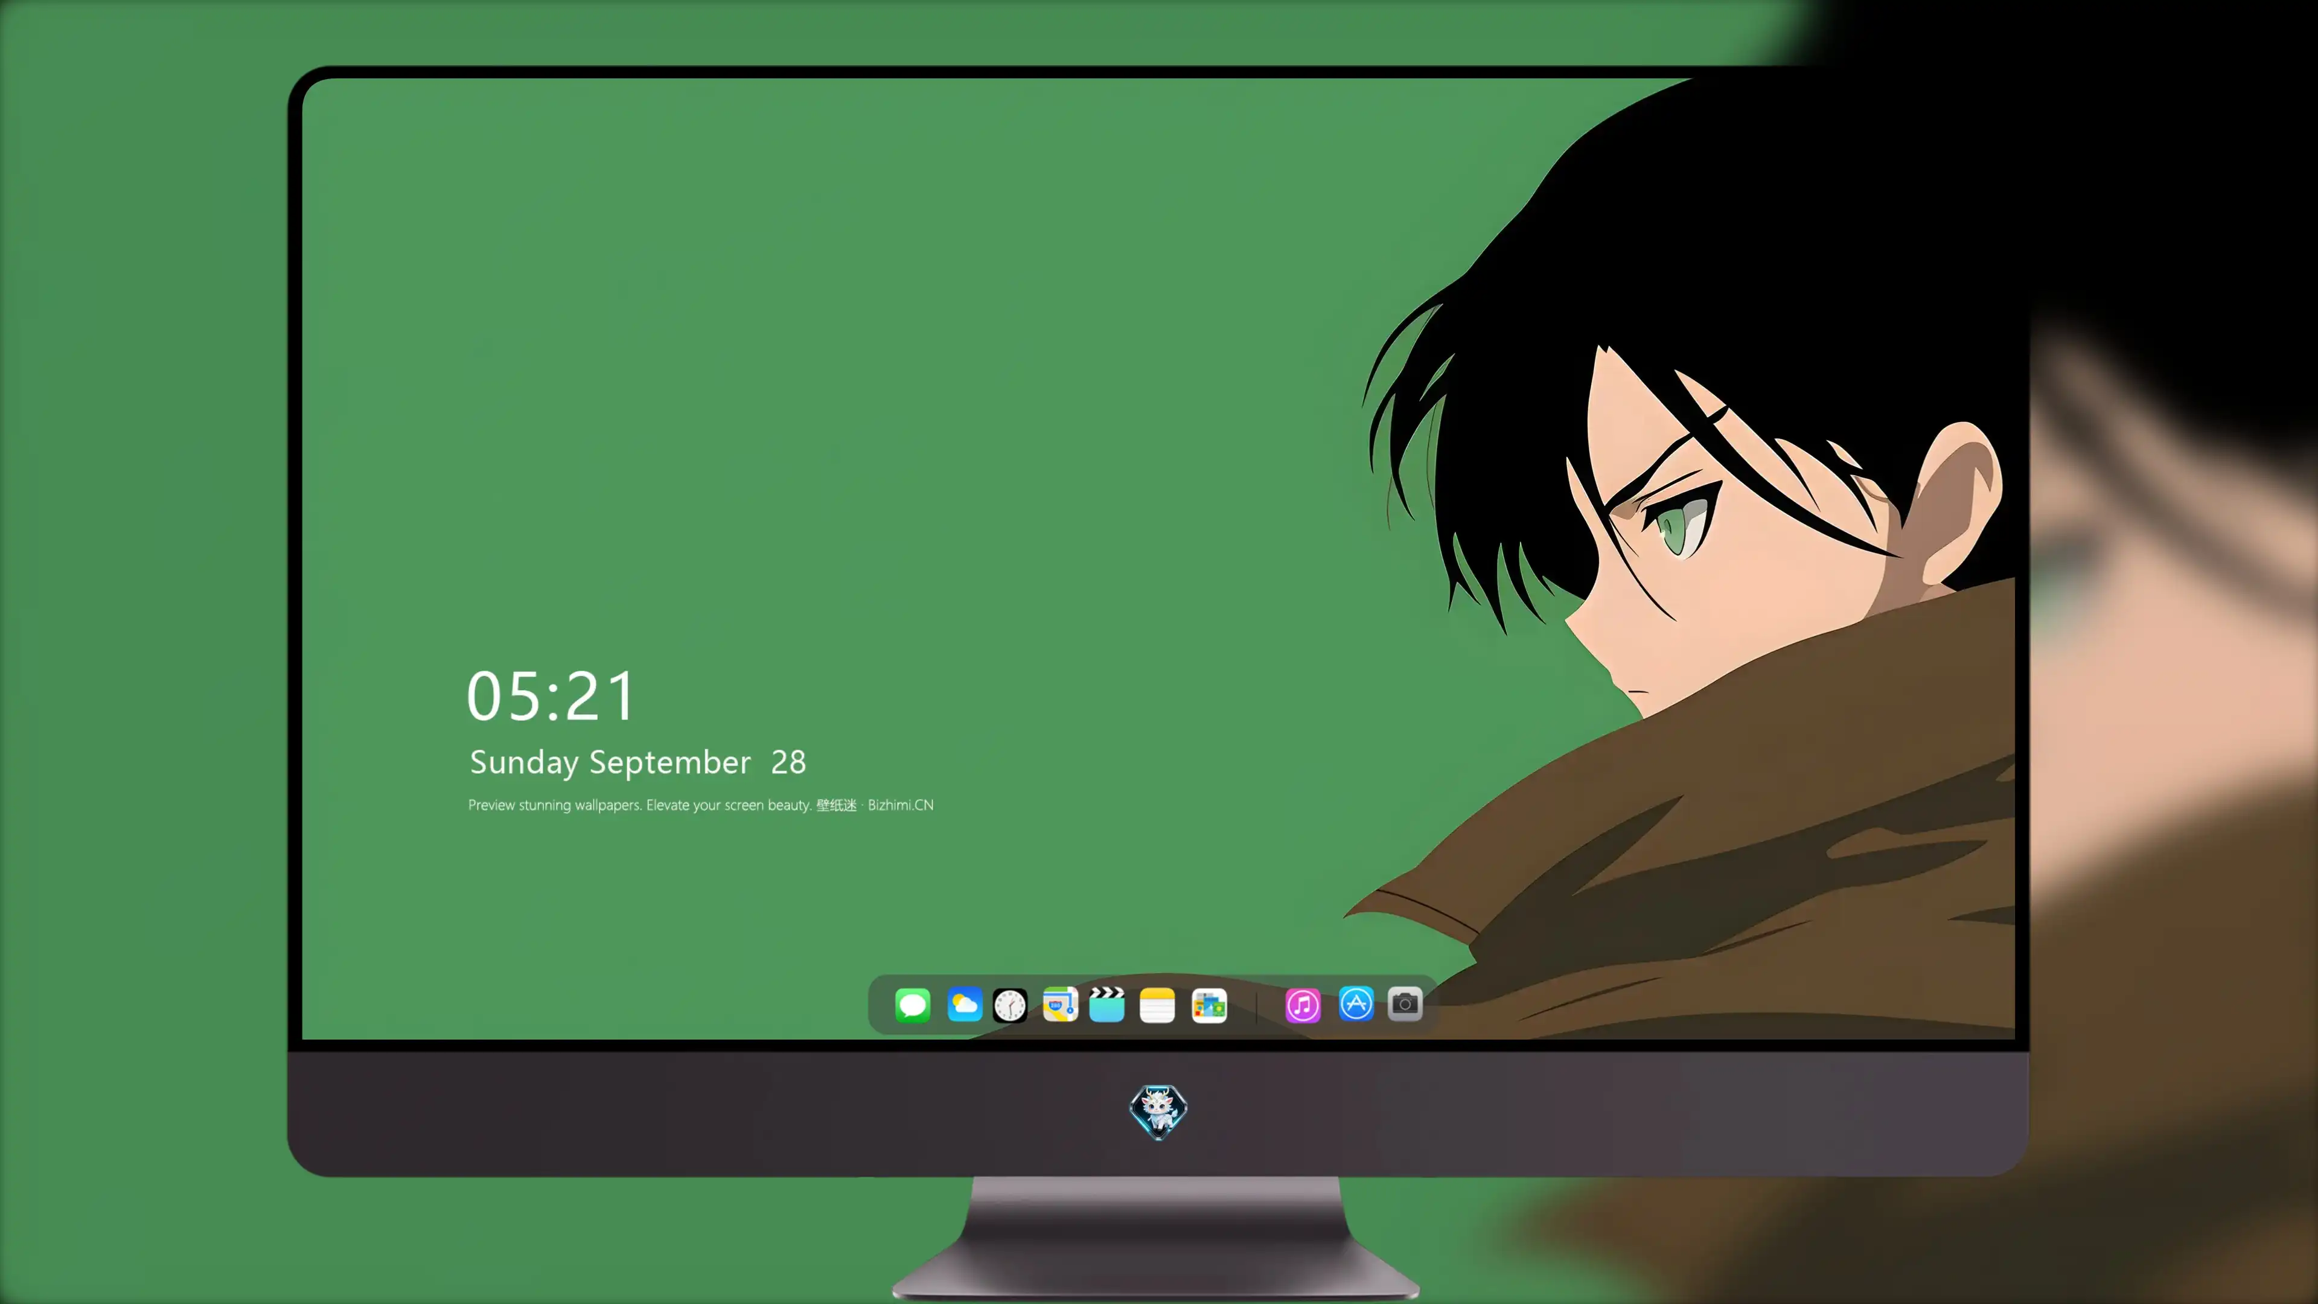The width and height of the screenshot is (2318, 1304).
Task: Open the Videos clapperboard app icon
Action: [x=1107, y=1005]
